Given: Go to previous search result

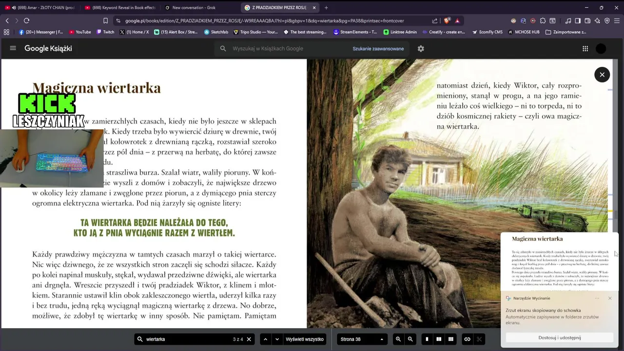Looking at the screenshot, I should tap(265, 339).
